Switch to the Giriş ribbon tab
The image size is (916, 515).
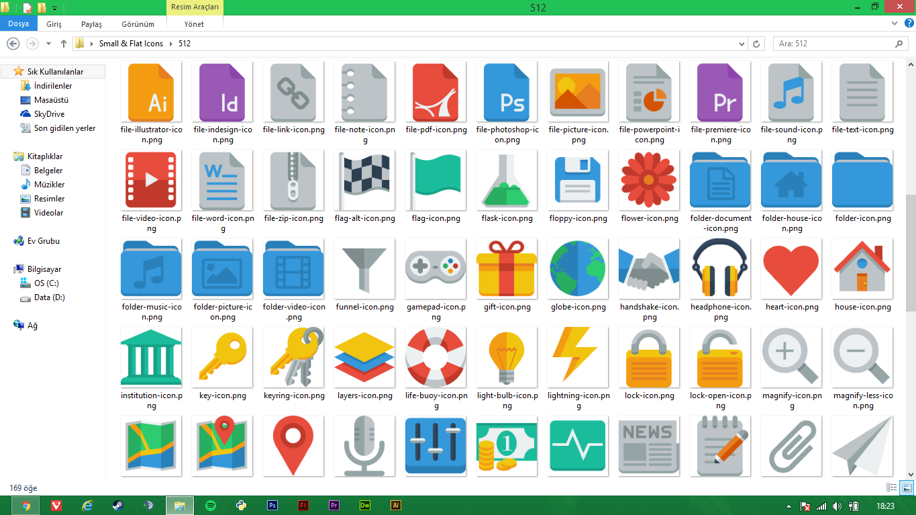pyautogui.click(x=54, y=24)
